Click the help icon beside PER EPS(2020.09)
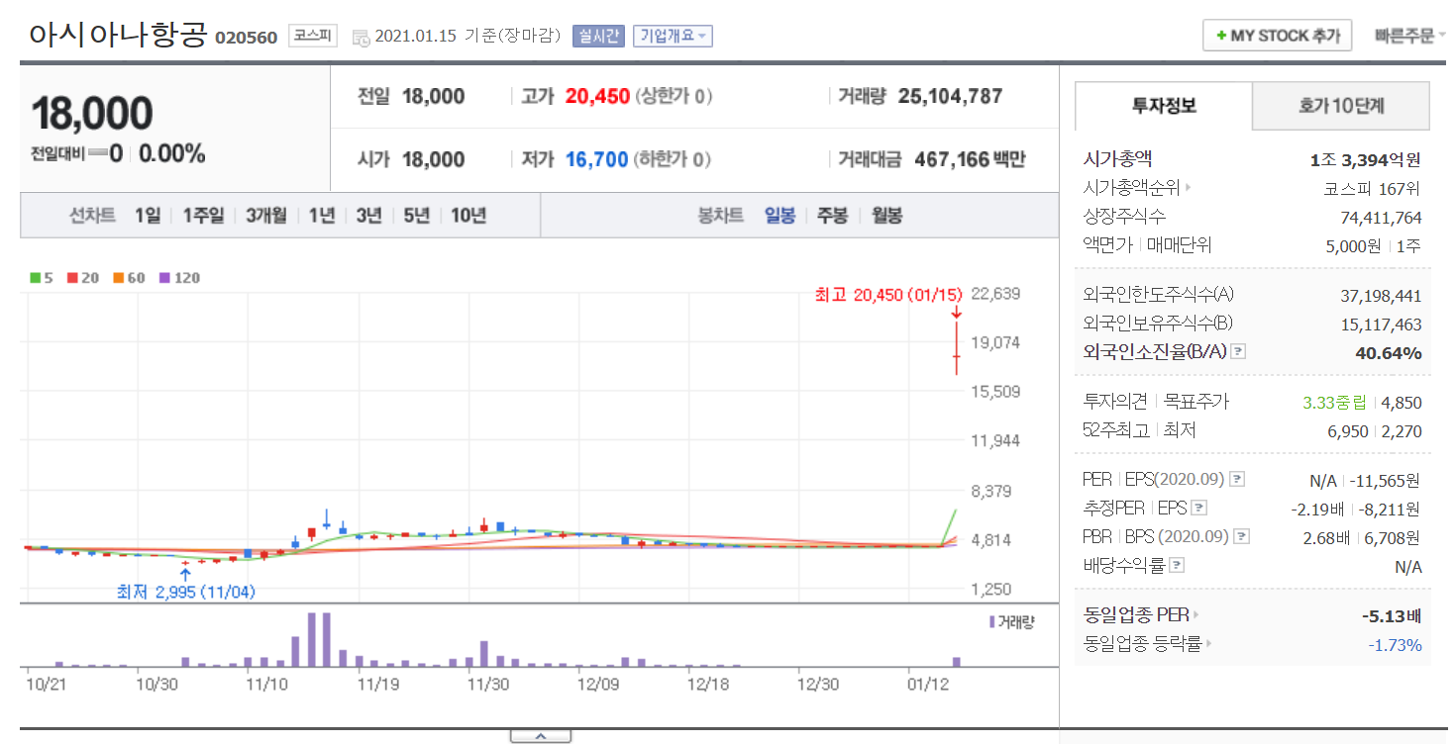 tap(1236, 480)
